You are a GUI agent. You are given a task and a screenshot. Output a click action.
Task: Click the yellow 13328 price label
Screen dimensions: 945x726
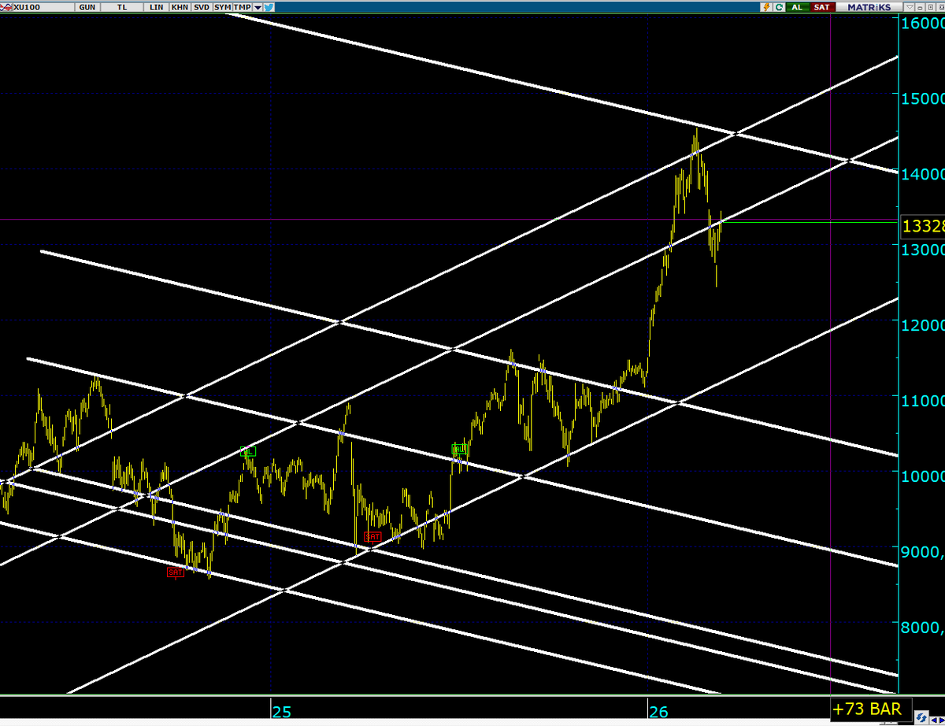[923, 228]
